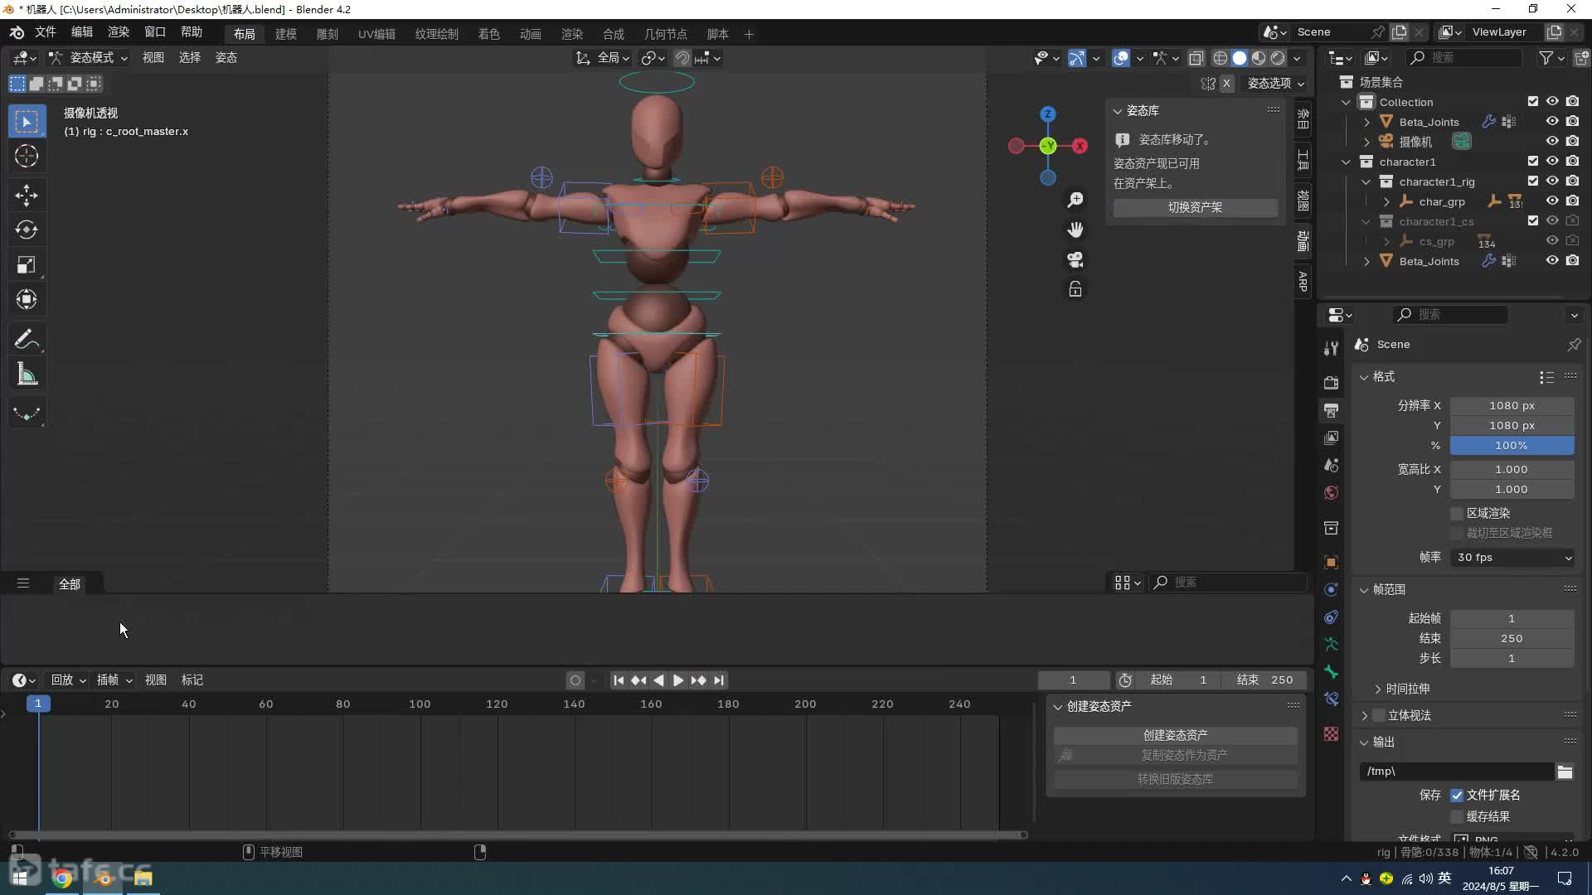
Task: Click the resolution percentage 100% slider
Action: (x=1512, y=446)
